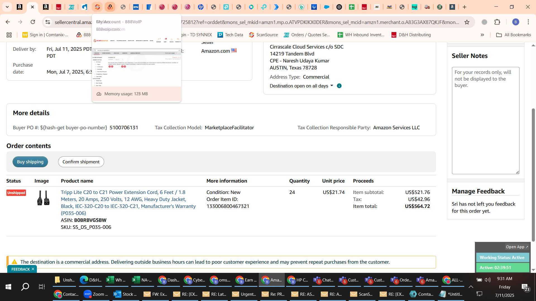Show hidden system tray icons
Image resolution: width=536 pixels, height=301 pixels.
471,287
